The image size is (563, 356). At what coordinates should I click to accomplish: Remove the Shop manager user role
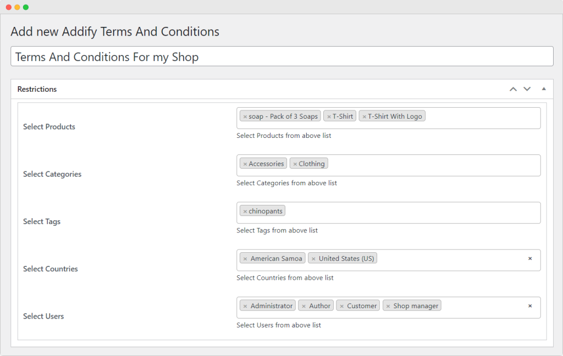point(388,306)
